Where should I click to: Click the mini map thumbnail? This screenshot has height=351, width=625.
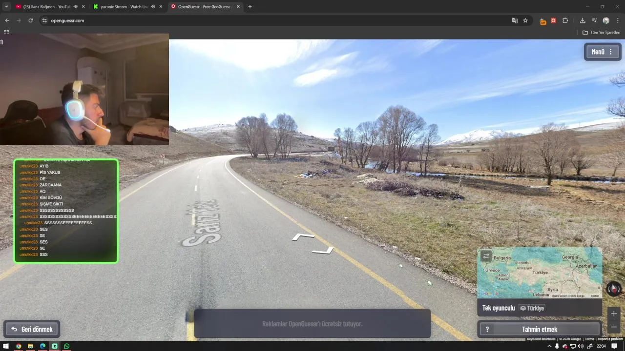tap(540, 273)
